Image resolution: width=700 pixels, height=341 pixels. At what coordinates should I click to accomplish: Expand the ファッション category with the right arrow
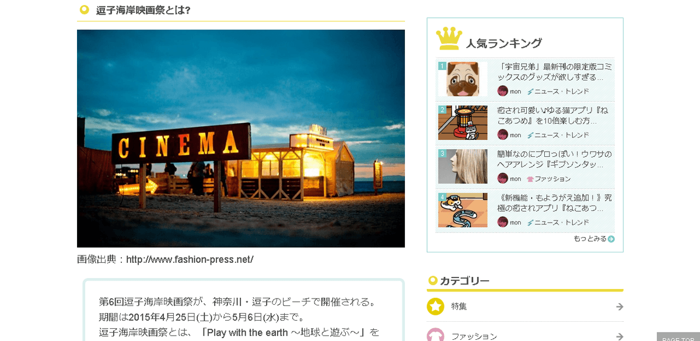pos(619,336)
